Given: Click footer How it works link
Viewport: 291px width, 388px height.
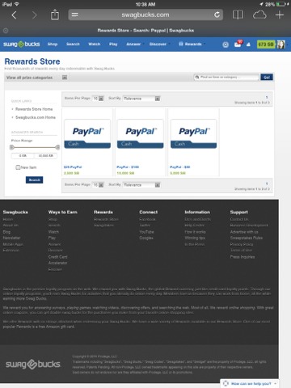Looking at the screenshot, I should pos(195,232).
